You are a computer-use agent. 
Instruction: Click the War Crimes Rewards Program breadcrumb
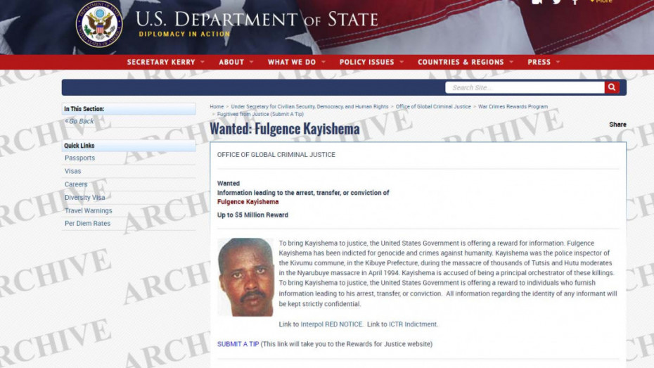click(x=513, y=107)
